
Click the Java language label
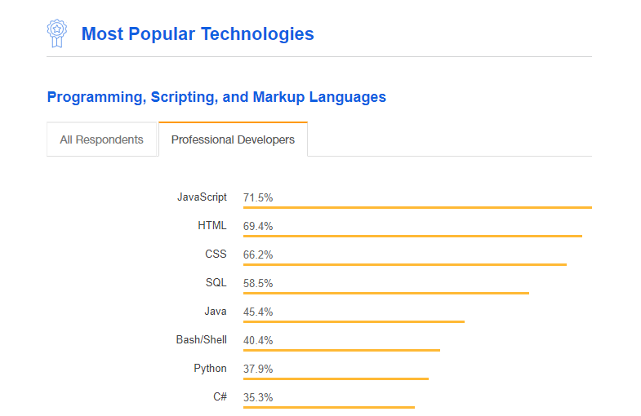216,312
